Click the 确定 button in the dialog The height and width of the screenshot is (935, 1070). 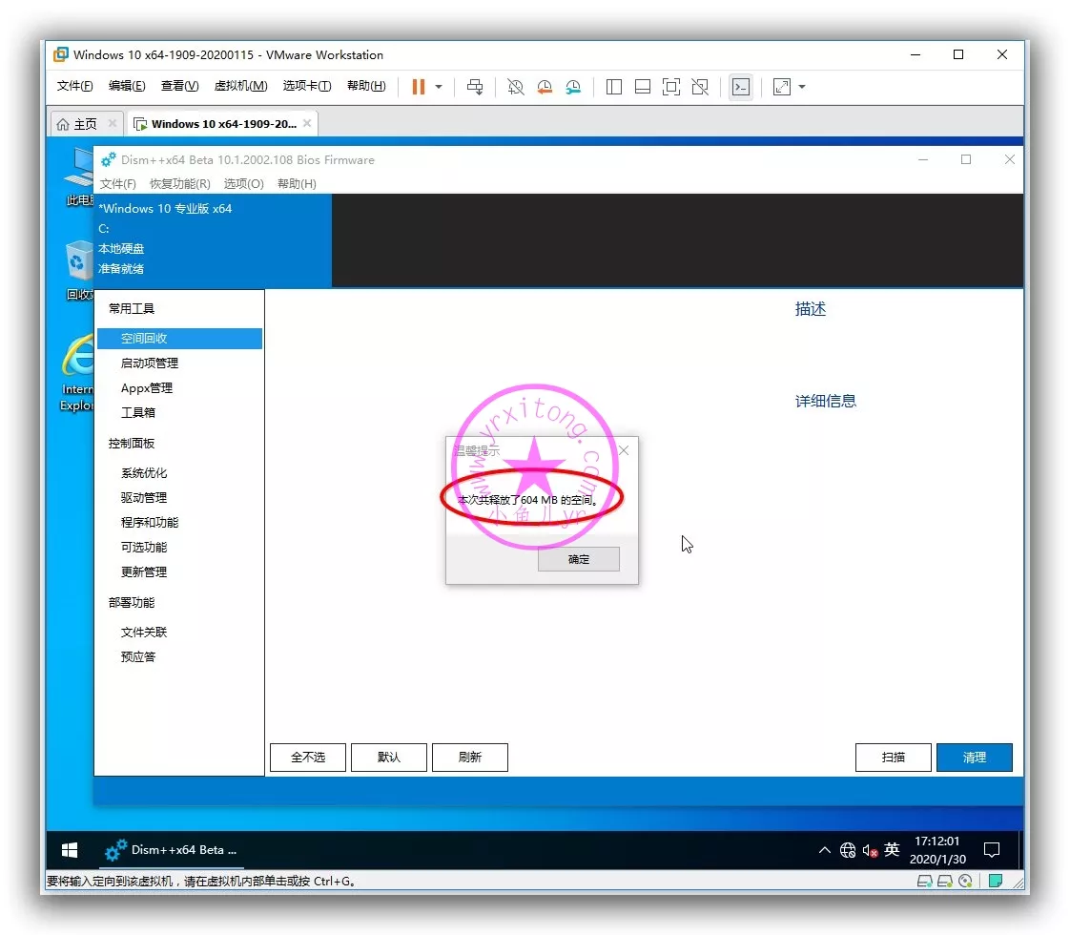click(579, 559)
